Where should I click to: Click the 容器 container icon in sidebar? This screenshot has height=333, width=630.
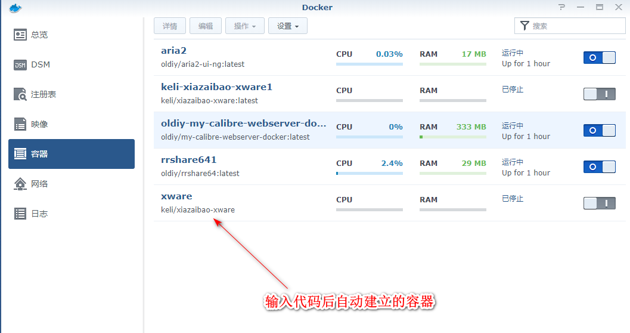20,154
